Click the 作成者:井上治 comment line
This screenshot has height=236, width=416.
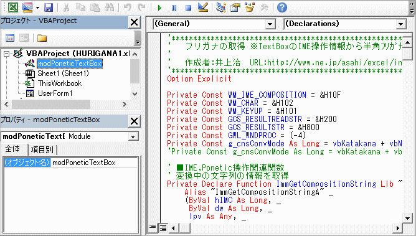point(285,62)
